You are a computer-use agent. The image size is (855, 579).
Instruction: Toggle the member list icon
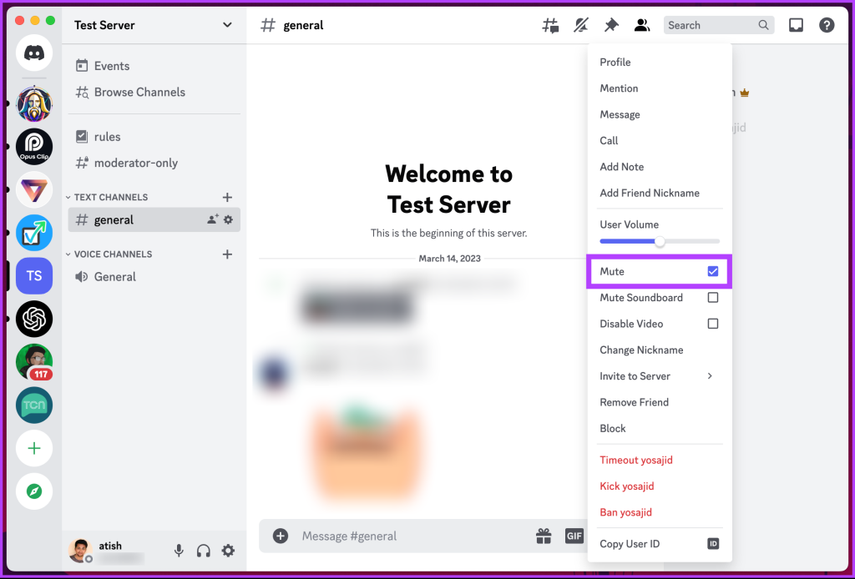click(x=641, y=25)
